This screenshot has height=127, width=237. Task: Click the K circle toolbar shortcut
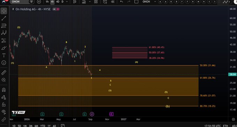[193, 2]
